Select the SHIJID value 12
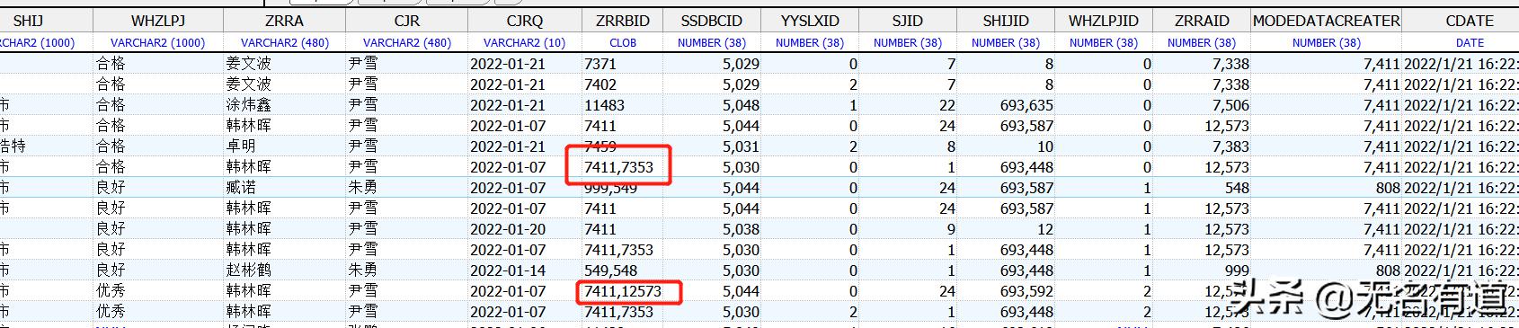Image resolution: width=1519 pixels, height=328 pixels. (1044, 229)
